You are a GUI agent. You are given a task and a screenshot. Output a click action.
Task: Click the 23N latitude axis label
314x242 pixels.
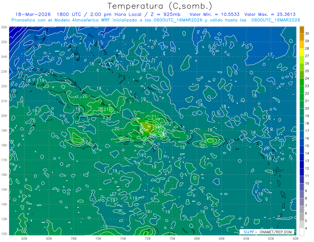pos(4,71)
